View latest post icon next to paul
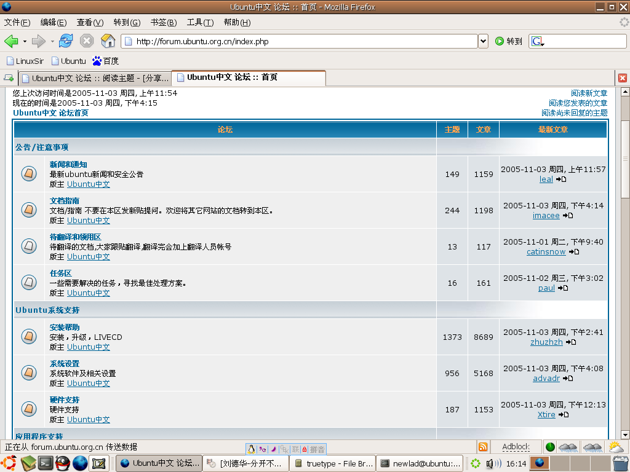The height and width of the screenshot is (472, 630). click(563, 288)
